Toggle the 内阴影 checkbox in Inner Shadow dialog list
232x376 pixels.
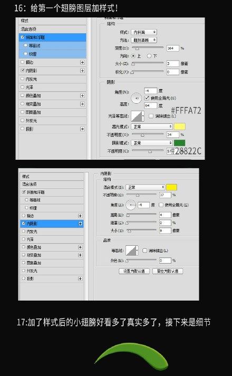click(x=24, y=224)
